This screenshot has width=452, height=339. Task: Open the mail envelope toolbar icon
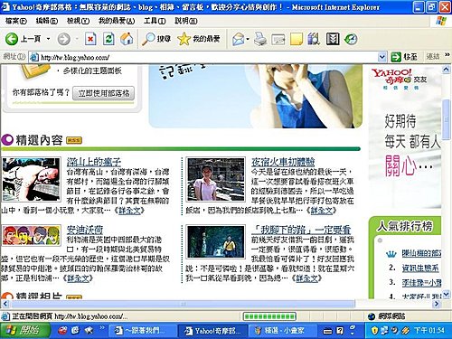[239, 39]
